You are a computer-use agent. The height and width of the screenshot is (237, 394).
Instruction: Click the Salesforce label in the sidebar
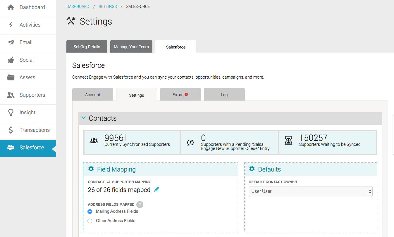point(32,148)
